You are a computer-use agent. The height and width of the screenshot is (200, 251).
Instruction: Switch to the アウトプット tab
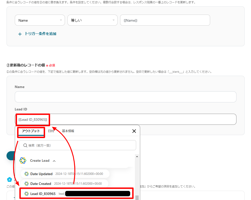click(x=31, y=131)
